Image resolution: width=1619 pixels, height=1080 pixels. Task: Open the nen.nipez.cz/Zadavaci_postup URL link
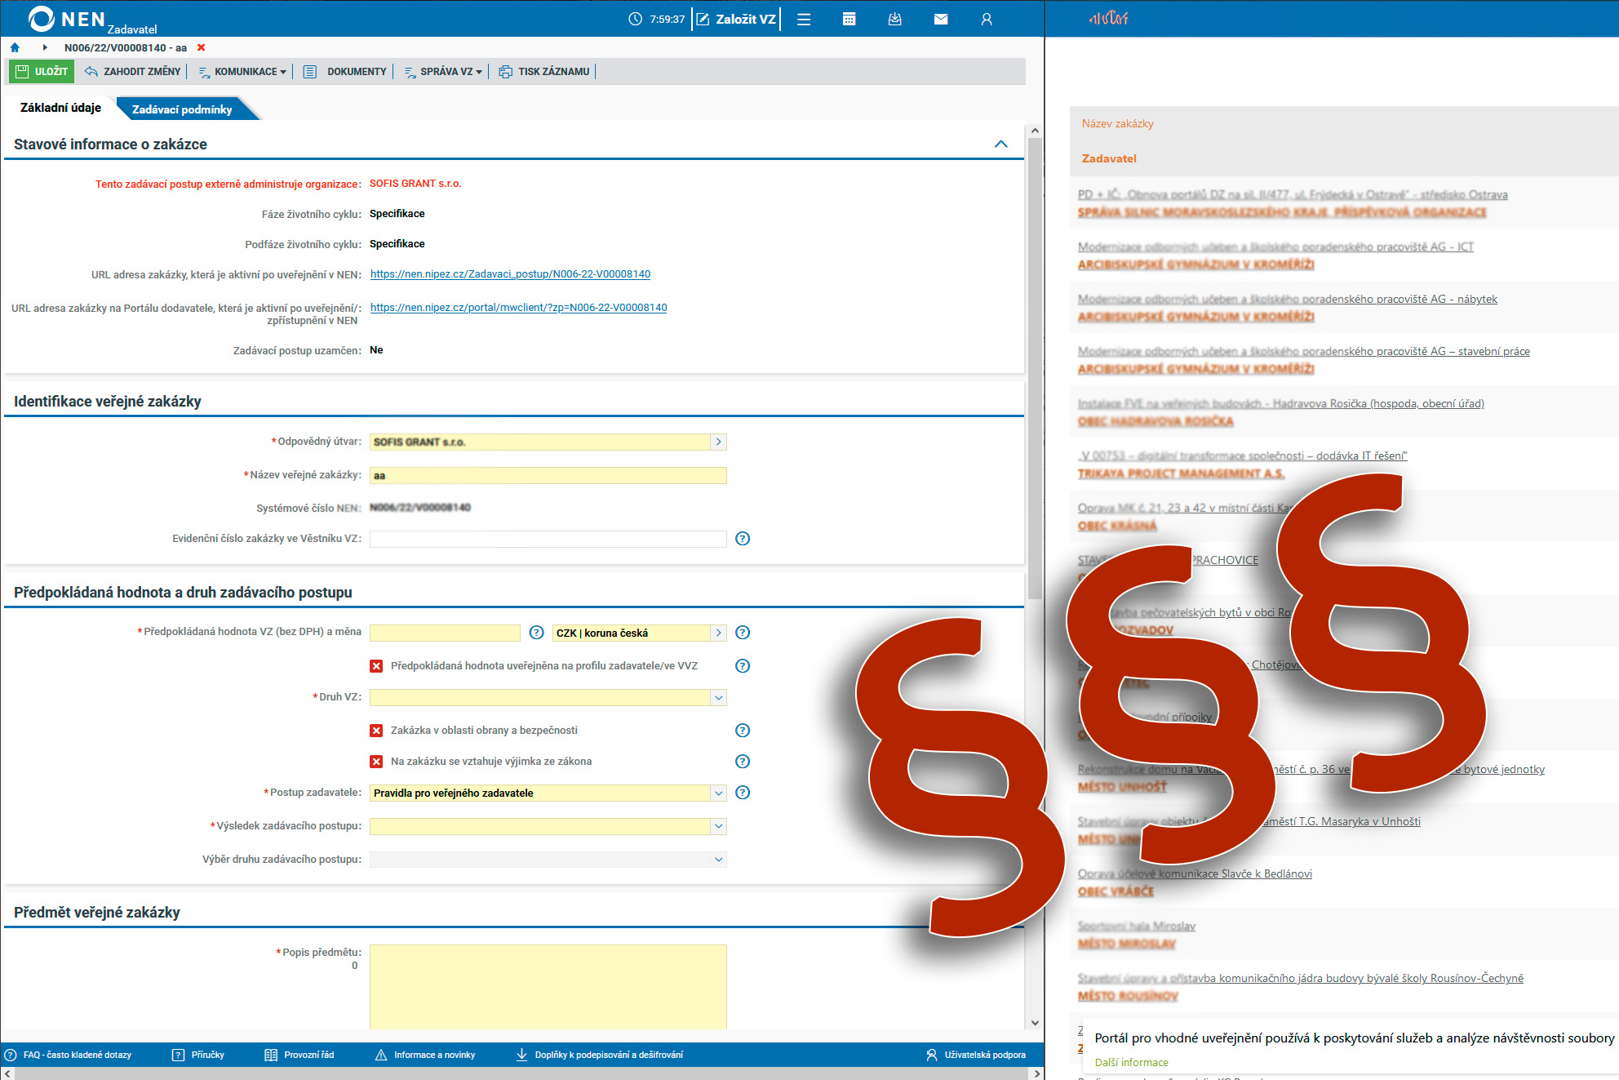[510, 274]
